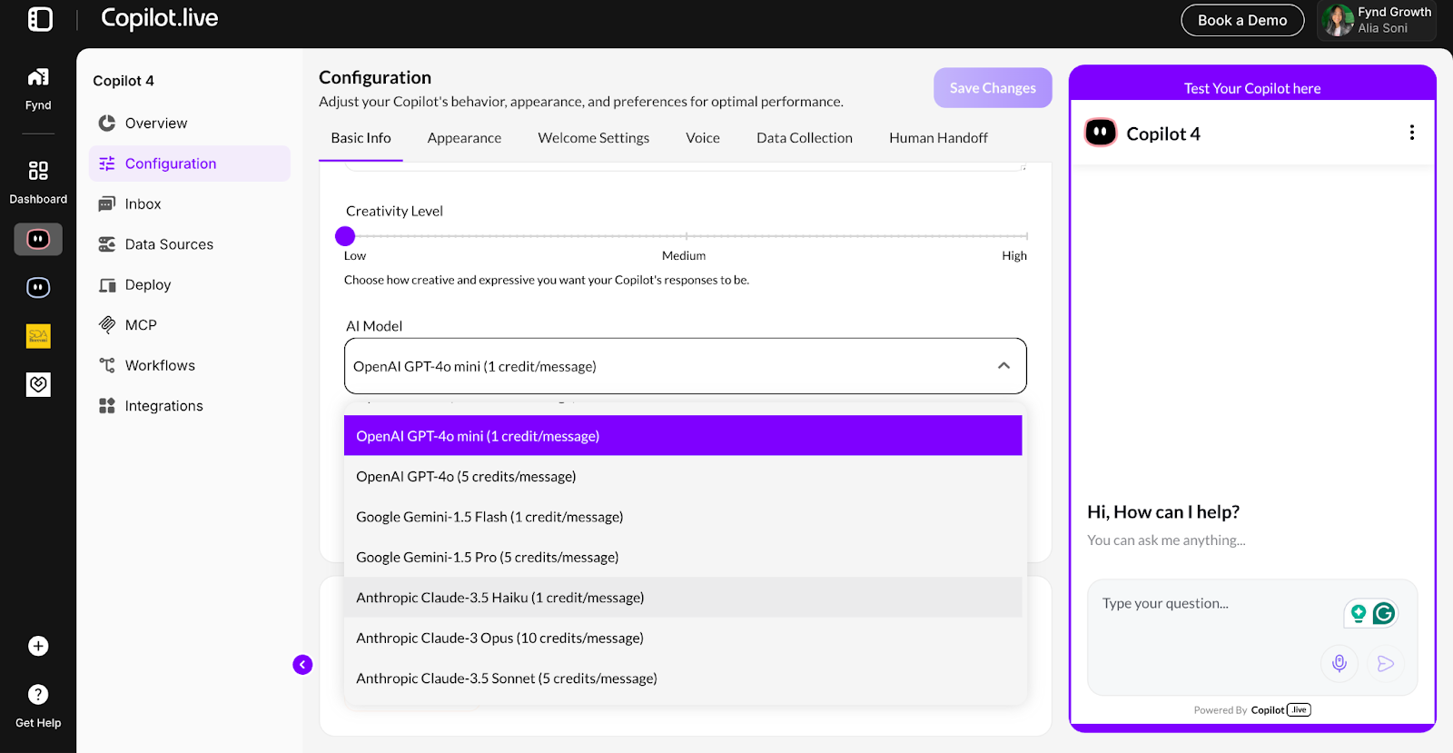Set creativity slider to Medium tick
The height and width of the screenshot is (753, 1453).
click(x=687, y=236)
